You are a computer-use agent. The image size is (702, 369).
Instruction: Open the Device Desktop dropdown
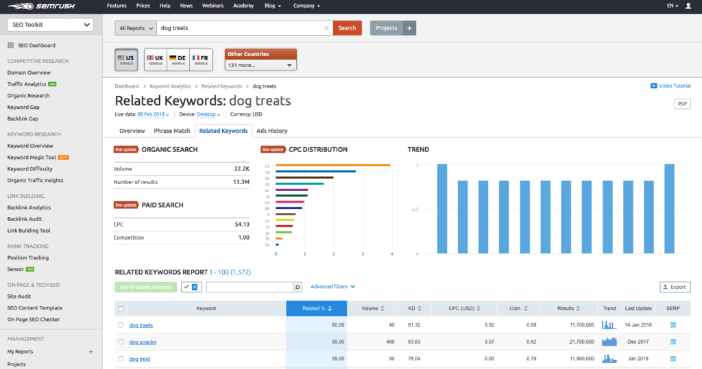point(208,114)
